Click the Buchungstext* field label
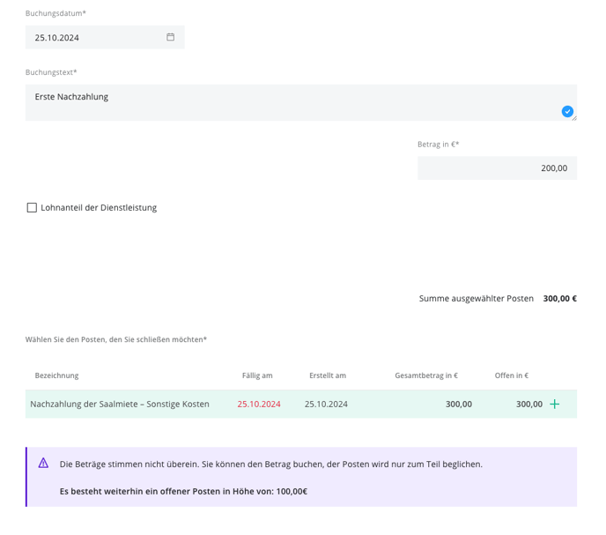This screenshot has width=606, height=535. tap(51, 72)
